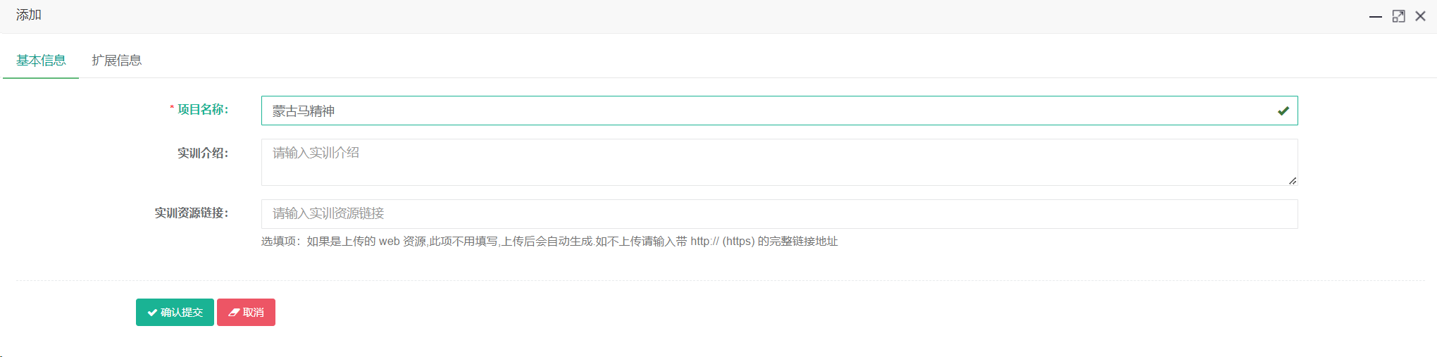This screenshot has width=1437, height=357.
Task: Open the 扩展信息 tab
Action: click(116, 61)
